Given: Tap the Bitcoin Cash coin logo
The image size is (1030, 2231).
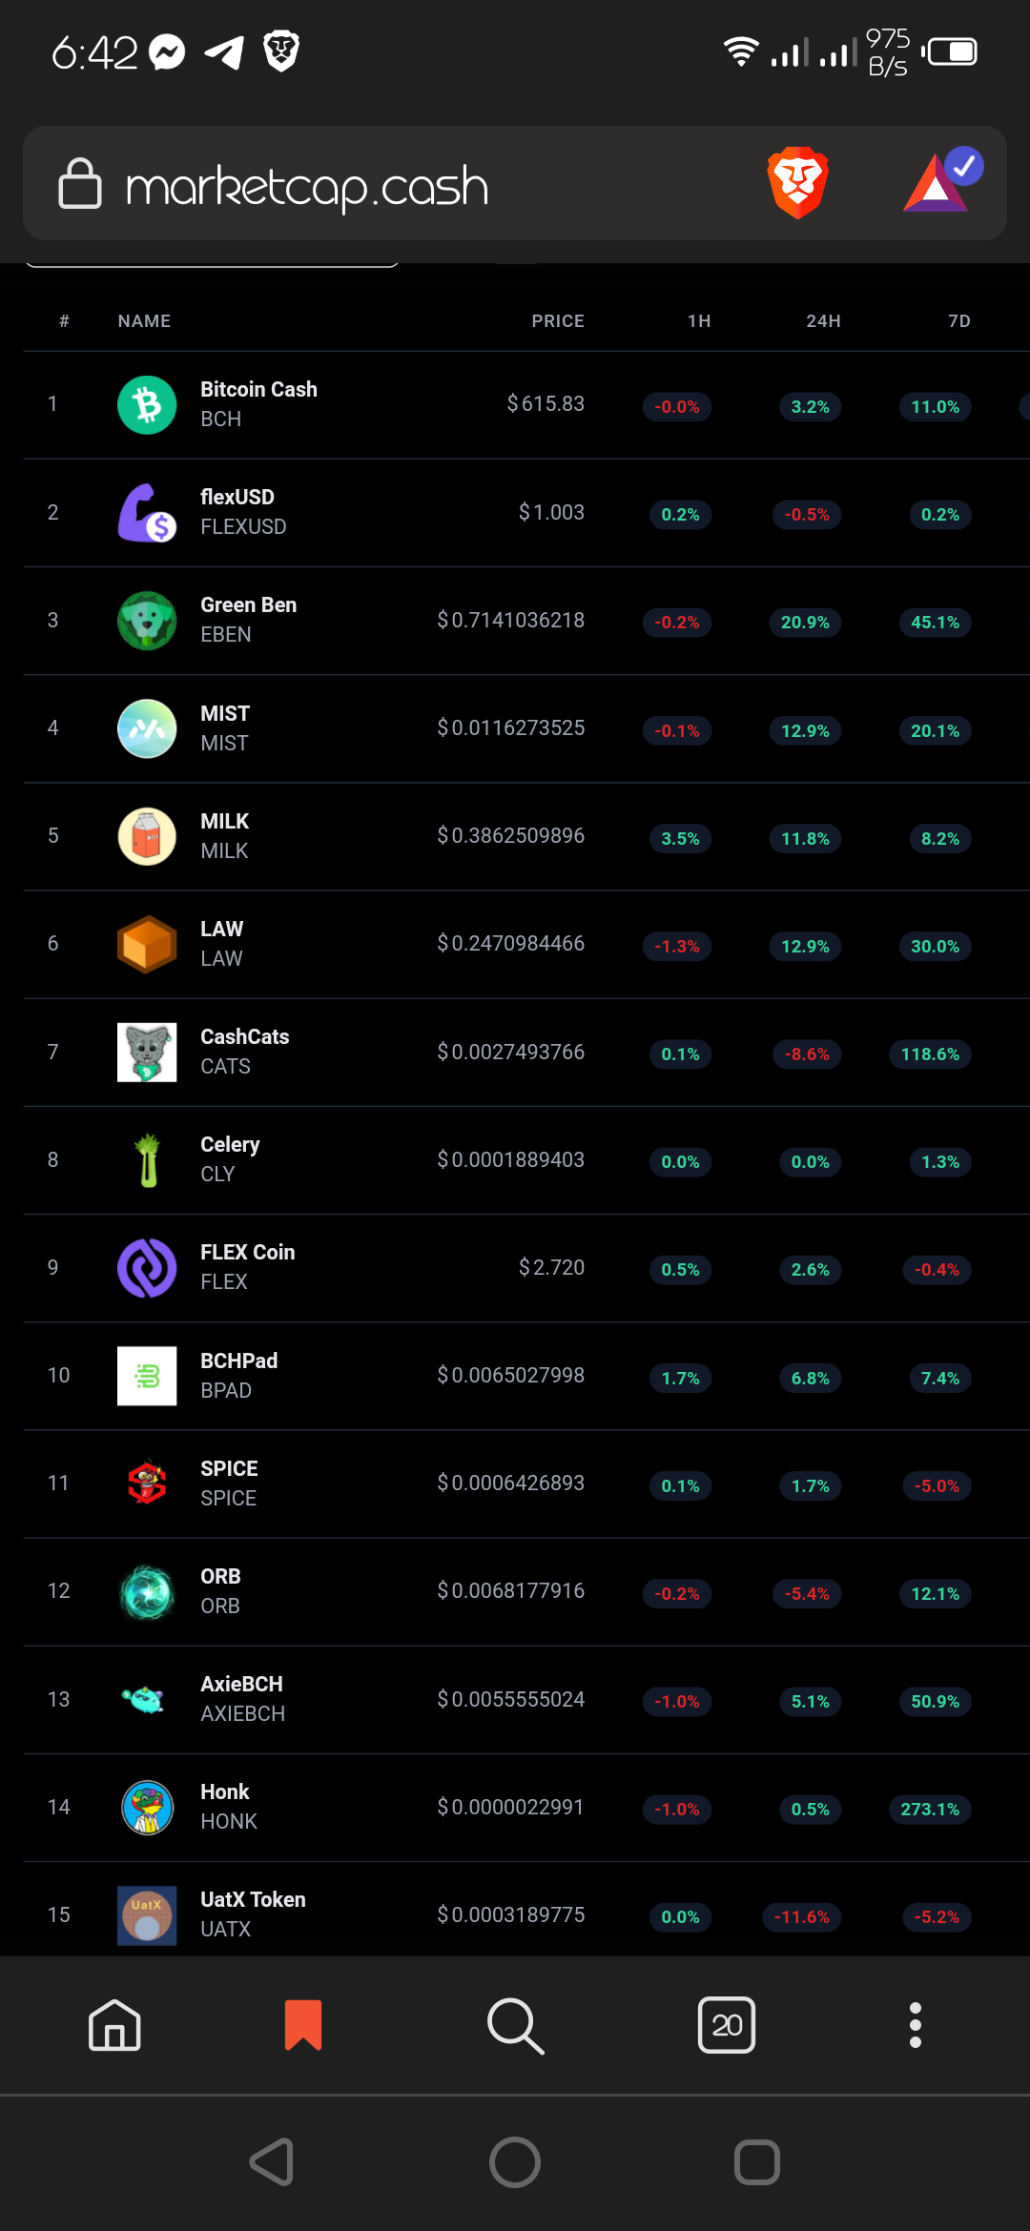Looking at the screenshot, I should click(x=147, y=405).
